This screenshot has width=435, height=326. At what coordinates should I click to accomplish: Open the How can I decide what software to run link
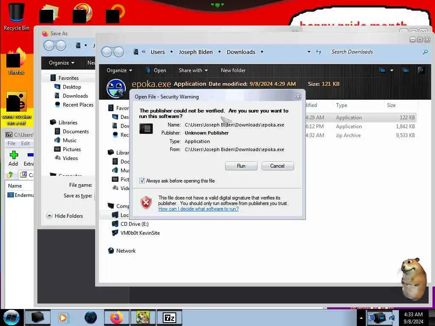[198, 209]
